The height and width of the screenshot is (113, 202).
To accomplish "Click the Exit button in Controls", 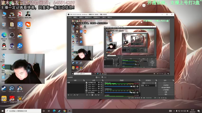I will pyautogui.click(x=166, y=94).
